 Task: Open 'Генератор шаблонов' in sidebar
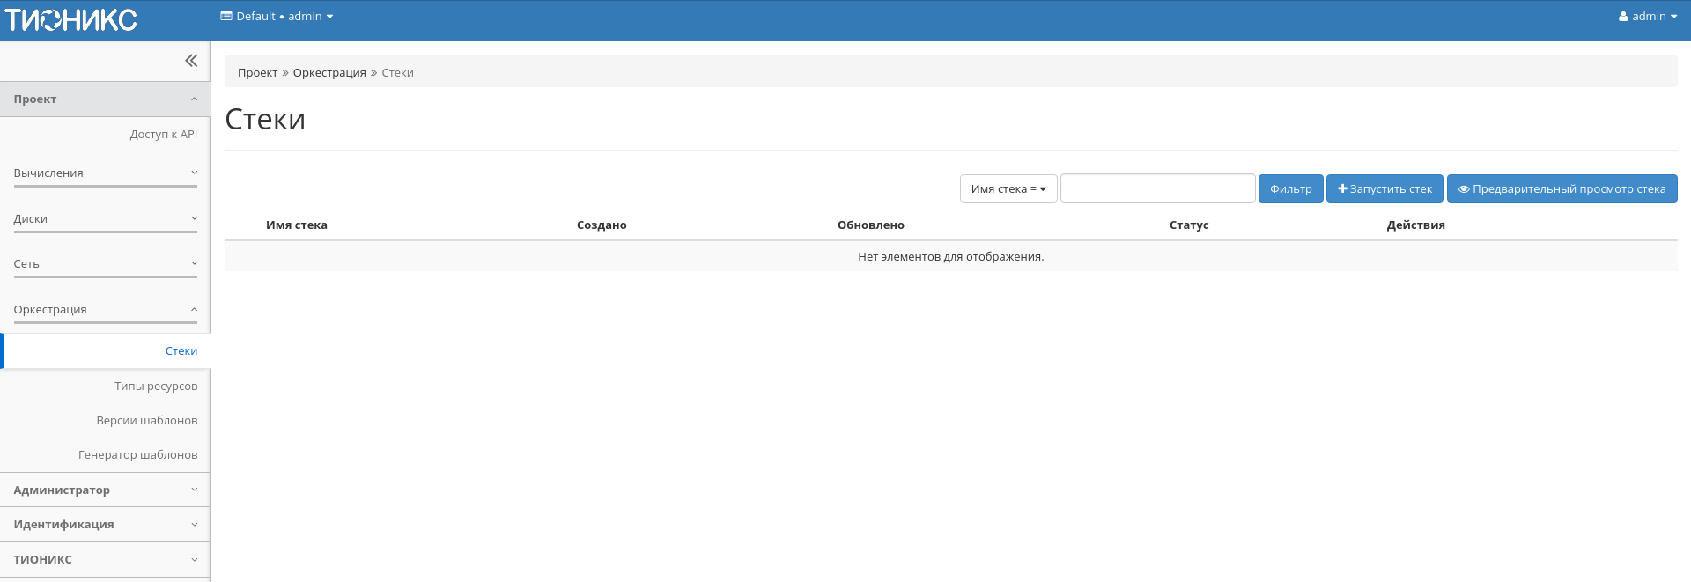(x=138, y=455)
